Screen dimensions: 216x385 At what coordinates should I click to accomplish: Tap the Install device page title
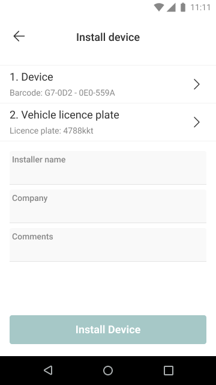click(108, 37)
